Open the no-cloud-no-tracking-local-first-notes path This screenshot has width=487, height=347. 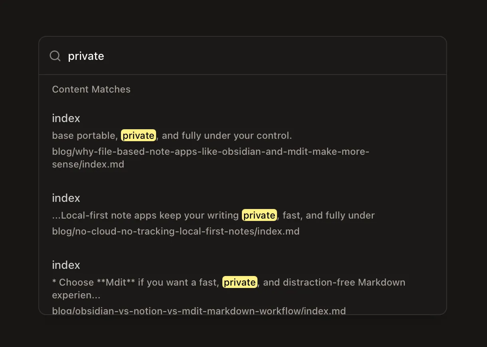pos(176,231)
